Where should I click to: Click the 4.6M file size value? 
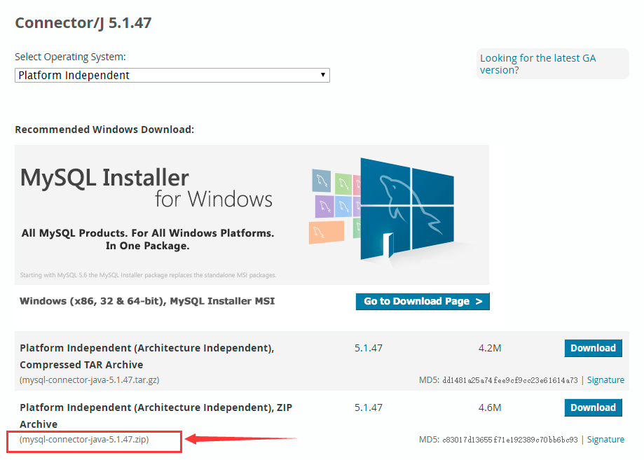tap(490, 408)
